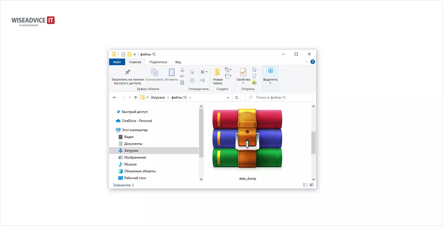Open the Файл menu tab
443x226 pixels.
(x=117, y=62)
